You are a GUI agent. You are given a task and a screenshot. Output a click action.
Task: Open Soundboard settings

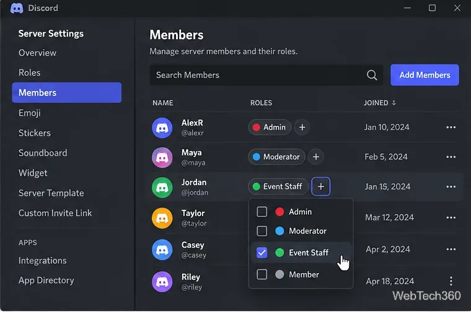(43, 153)
